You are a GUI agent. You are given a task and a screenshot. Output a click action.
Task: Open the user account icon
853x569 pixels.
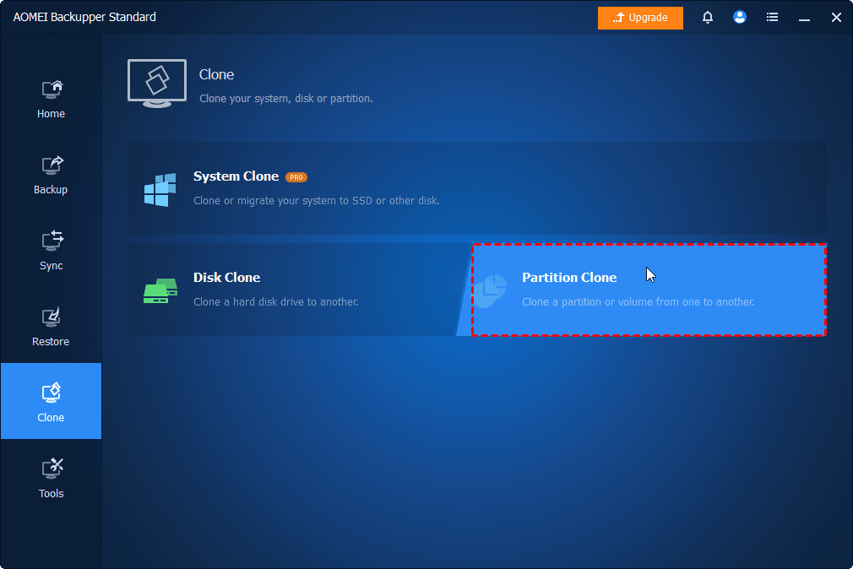(x=739, y=18)
